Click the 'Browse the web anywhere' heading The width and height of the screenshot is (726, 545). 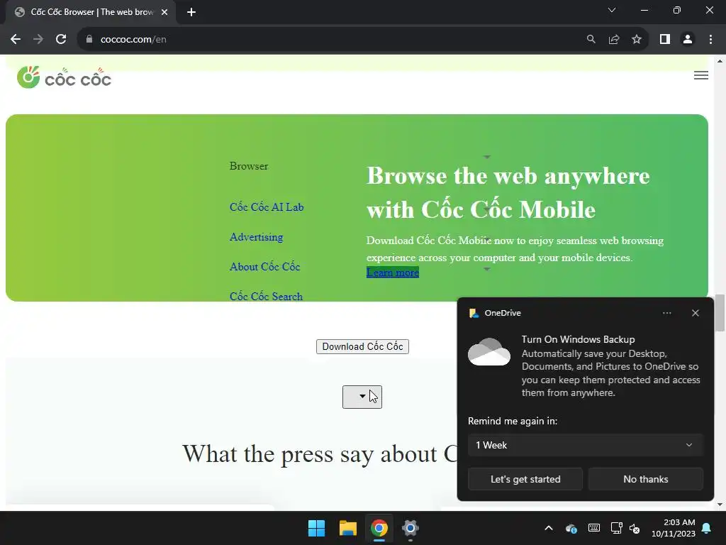pos(508,193)
